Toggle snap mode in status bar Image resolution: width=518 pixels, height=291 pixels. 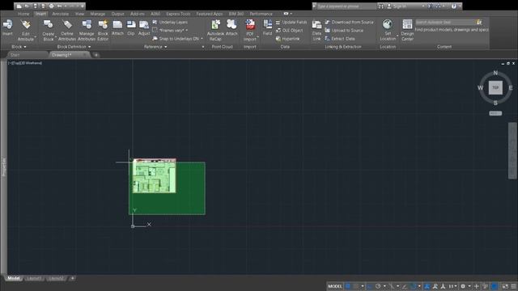click(356, 286)
